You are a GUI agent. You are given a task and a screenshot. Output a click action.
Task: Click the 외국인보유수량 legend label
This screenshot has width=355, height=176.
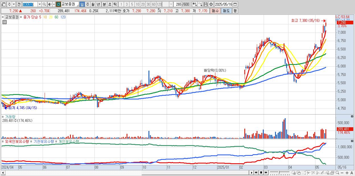click(x=17, y=141)
